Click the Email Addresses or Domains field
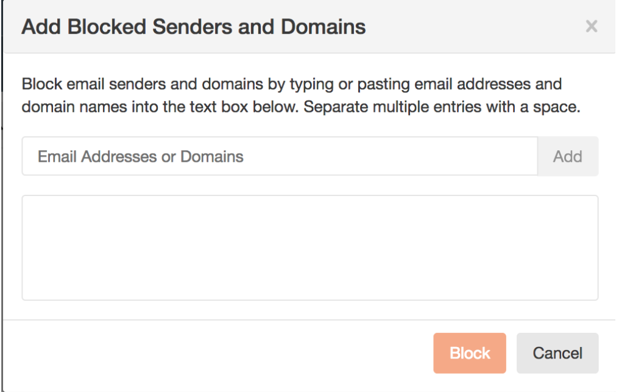The width and height of the screenshot is (619, 392). coord(280,156)
